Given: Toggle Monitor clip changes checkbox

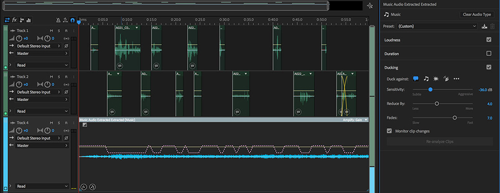Looking at the screenshot, I should 389,131.
